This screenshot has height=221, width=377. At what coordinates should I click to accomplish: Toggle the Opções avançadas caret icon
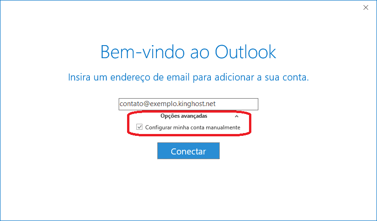click(236, 116)
